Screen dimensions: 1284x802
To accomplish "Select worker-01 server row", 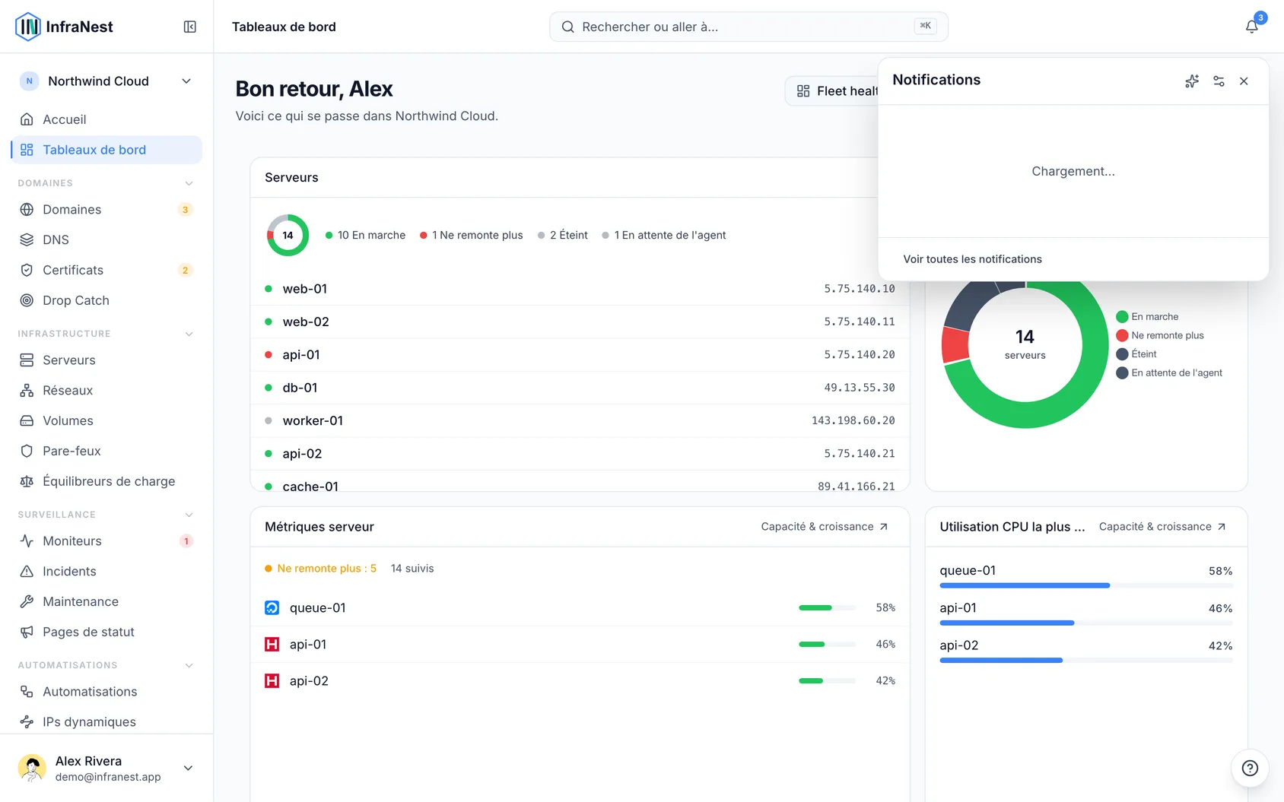I will click(x=580, y=420).
